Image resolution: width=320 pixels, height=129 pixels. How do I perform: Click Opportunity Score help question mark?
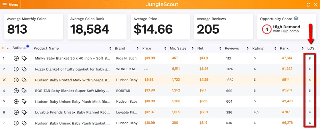296,19
